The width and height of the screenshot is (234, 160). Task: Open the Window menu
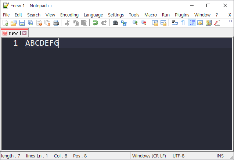click(x=202, y=15)
